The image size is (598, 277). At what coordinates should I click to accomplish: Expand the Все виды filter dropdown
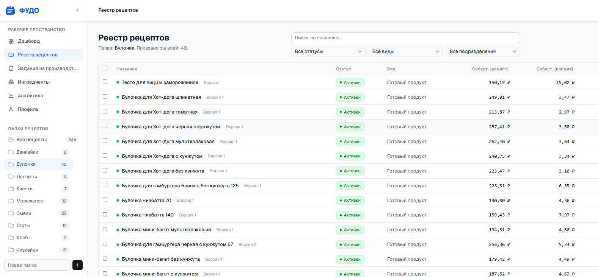tap(405, 51)
